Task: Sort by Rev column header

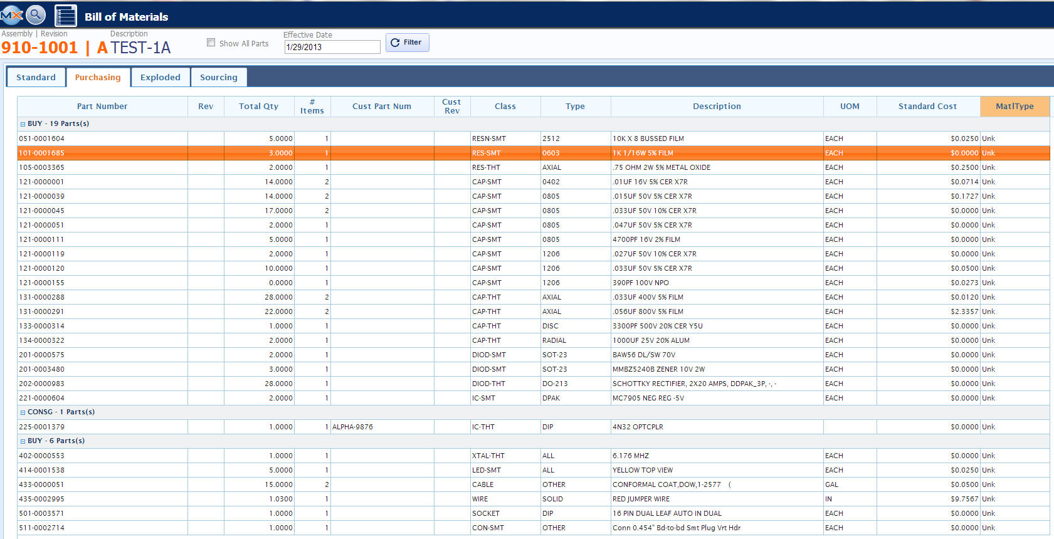Action: tap(206, 107)
